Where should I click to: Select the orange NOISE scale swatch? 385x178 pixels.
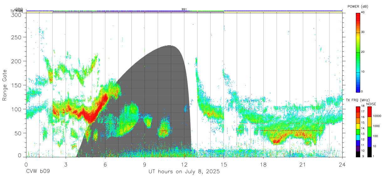click(369, 122)
